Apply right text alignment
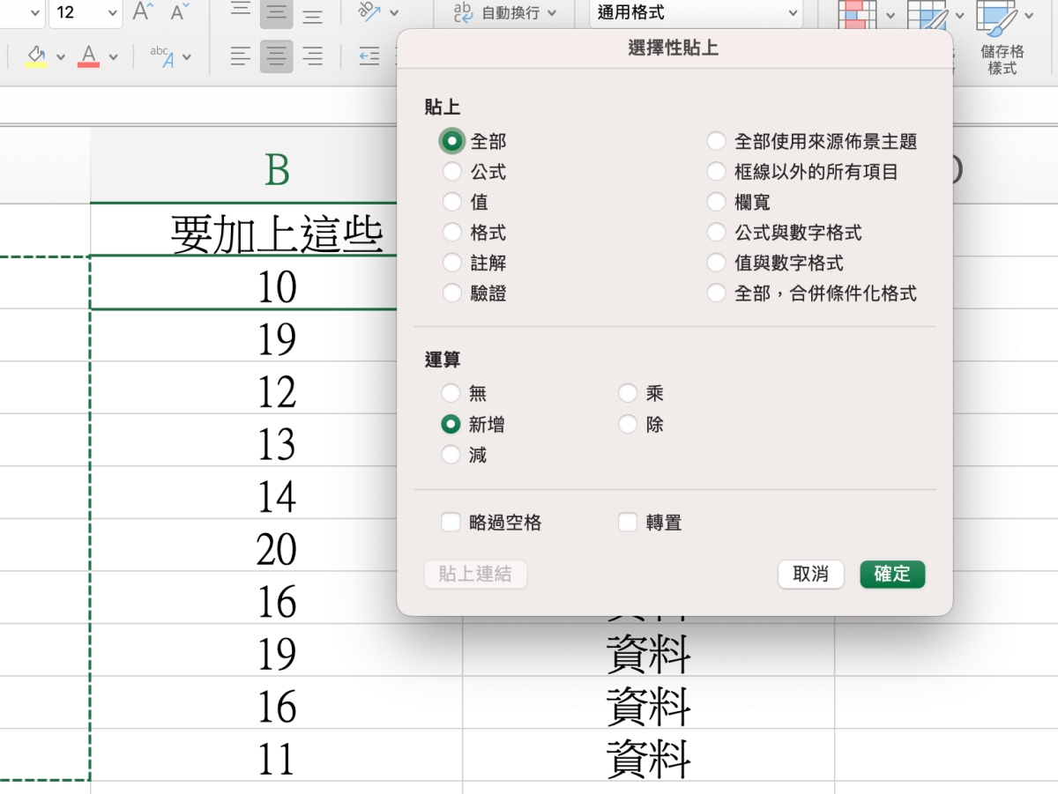 [x=312, y=57]
